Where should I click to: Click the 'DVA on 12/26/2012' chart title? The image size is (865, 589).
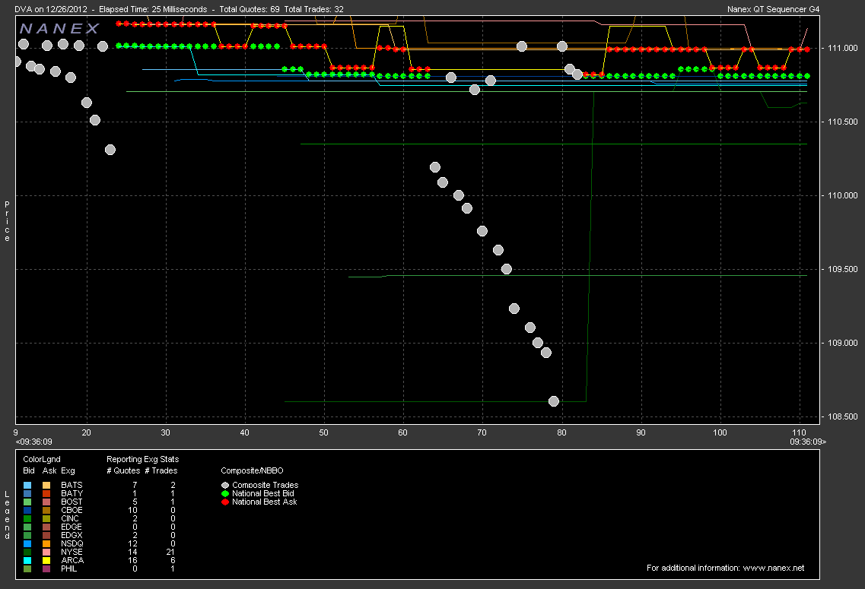tap(51, 9)
